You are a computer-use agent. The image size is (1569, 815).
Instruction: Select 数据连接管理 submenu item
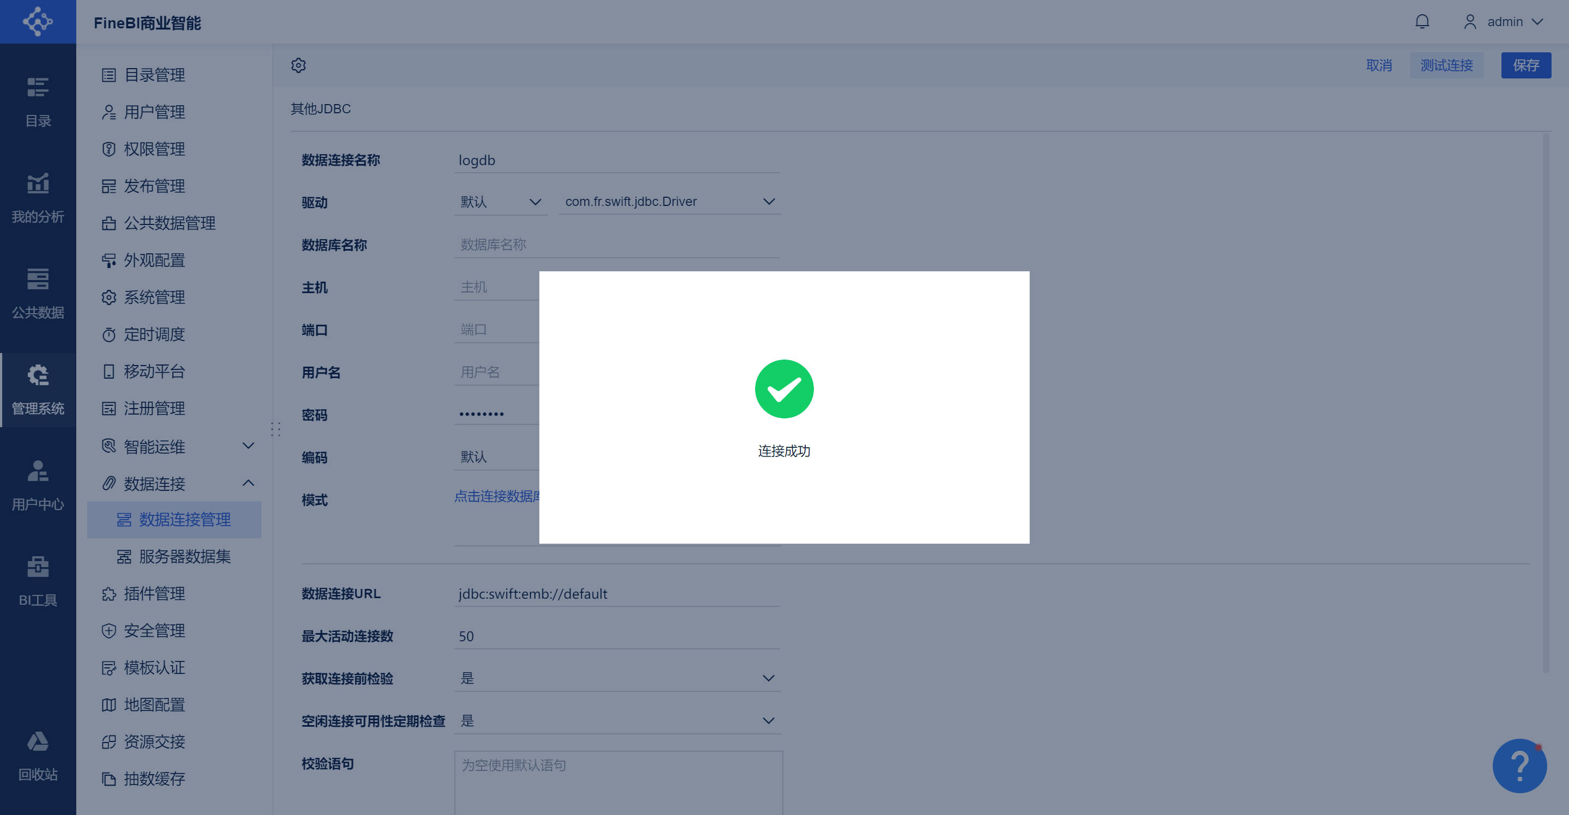tap(174, 520)
